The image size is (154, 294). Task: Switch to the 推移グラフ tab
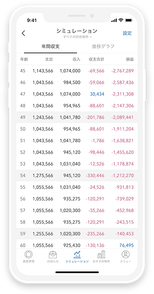tap(103, 47)
